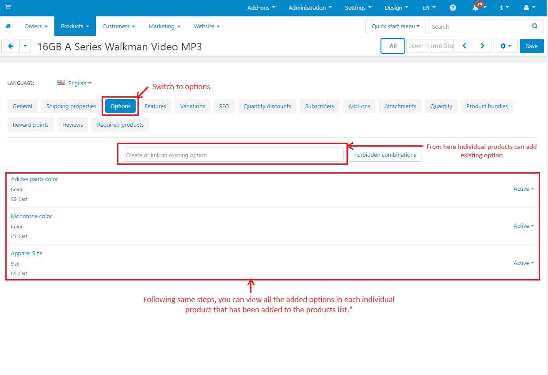Image resolution: width=548 pixels, height=375 pixels.
Task: Open the Orders menu
Action: click(x=36, y=26)
